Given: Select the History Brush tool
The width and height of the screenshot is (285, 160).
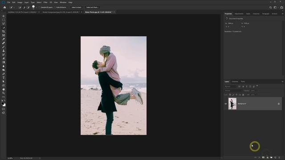Looking at the screenshot, I should [4, 55].
